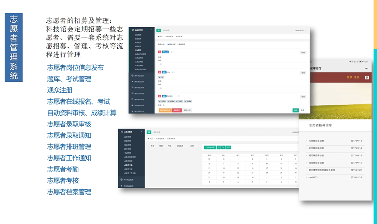Viewport: 377px width, 224px height.
Task: Tap the white list menu icon on mobile header
Action: [x=367, y=77]
